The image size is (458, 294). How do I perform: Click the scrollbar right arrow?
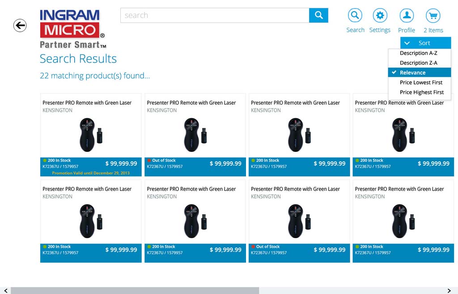[x=449, y=291]
